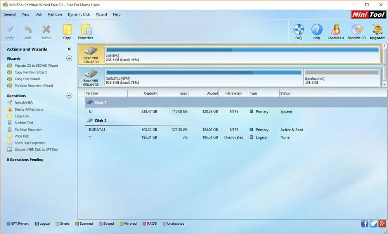The height and width of the screenshot is (234, 388).
Task: Launch Migrate OS to SSD/HD Wizard
Action: pos(36,66)
